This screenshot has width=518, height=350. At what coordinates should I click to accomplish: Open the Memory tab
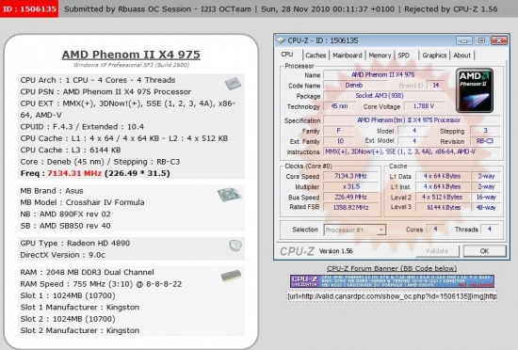(380, 56)
